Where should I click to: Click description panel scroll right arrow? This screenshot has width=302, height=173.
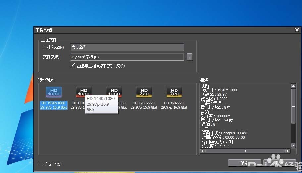pos(288,151)
